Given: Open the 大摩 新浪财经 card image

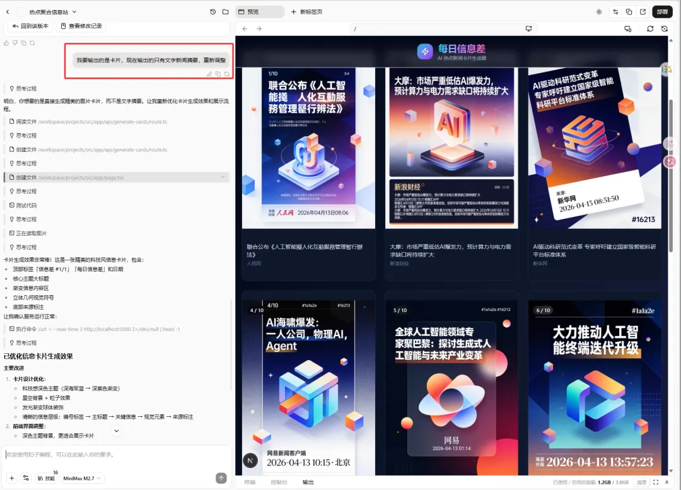Looking at the screenshot, I should (x=451, y=148).
